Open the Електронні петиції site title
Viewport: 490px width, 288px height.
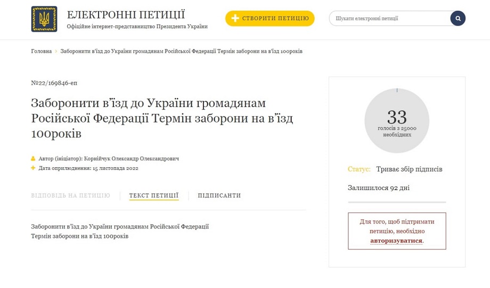126,15
